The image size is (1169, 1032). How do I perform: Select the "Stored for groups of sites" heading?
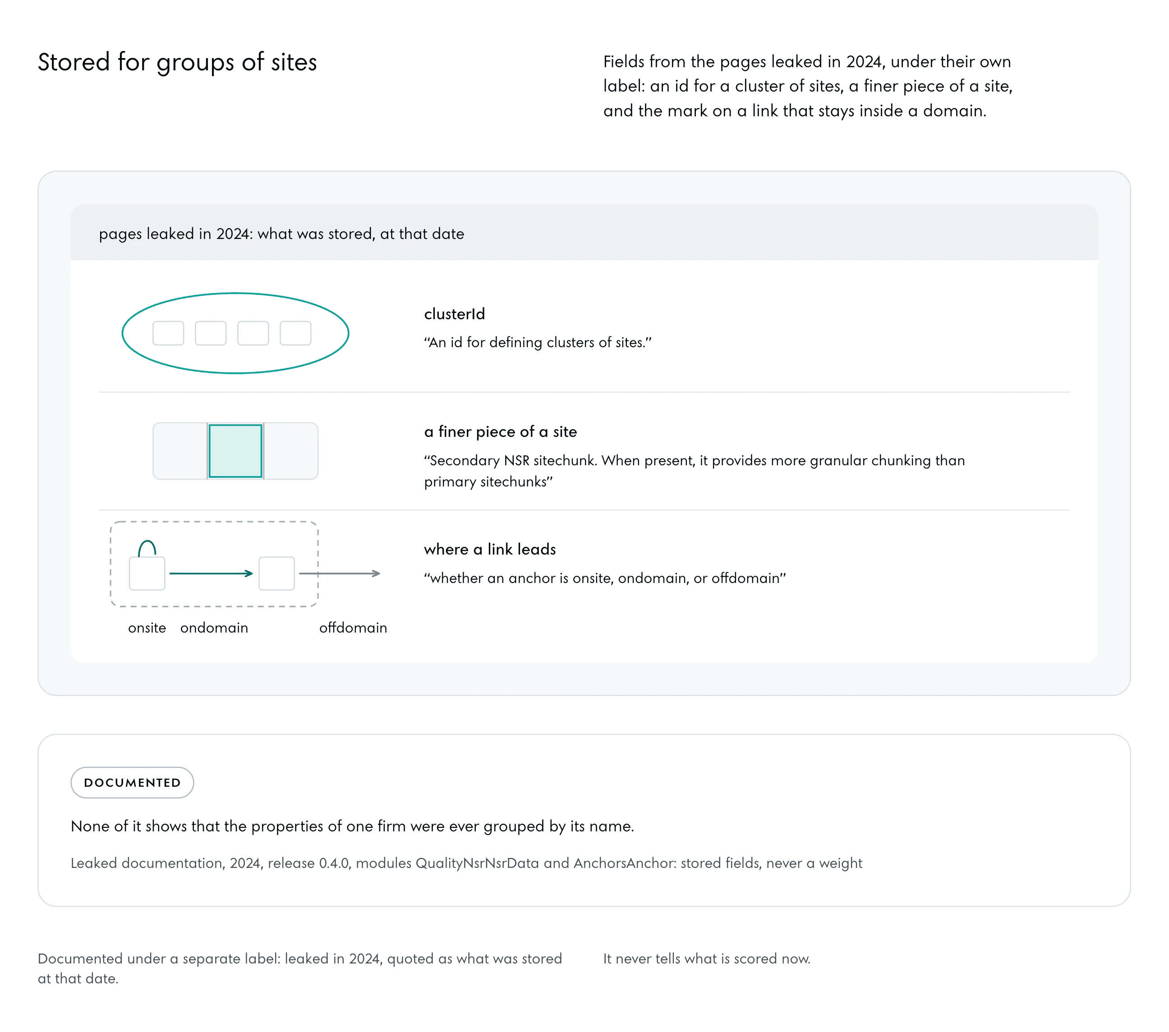coord(177,62)
